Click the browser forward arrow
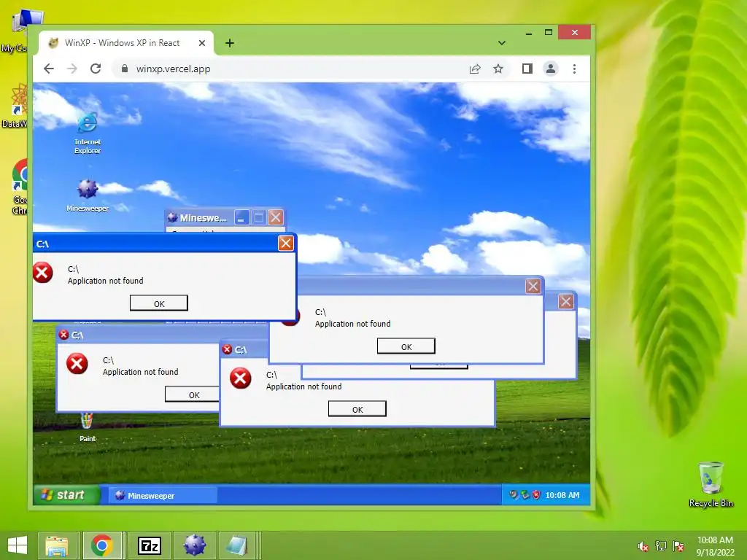 point(72,69)
